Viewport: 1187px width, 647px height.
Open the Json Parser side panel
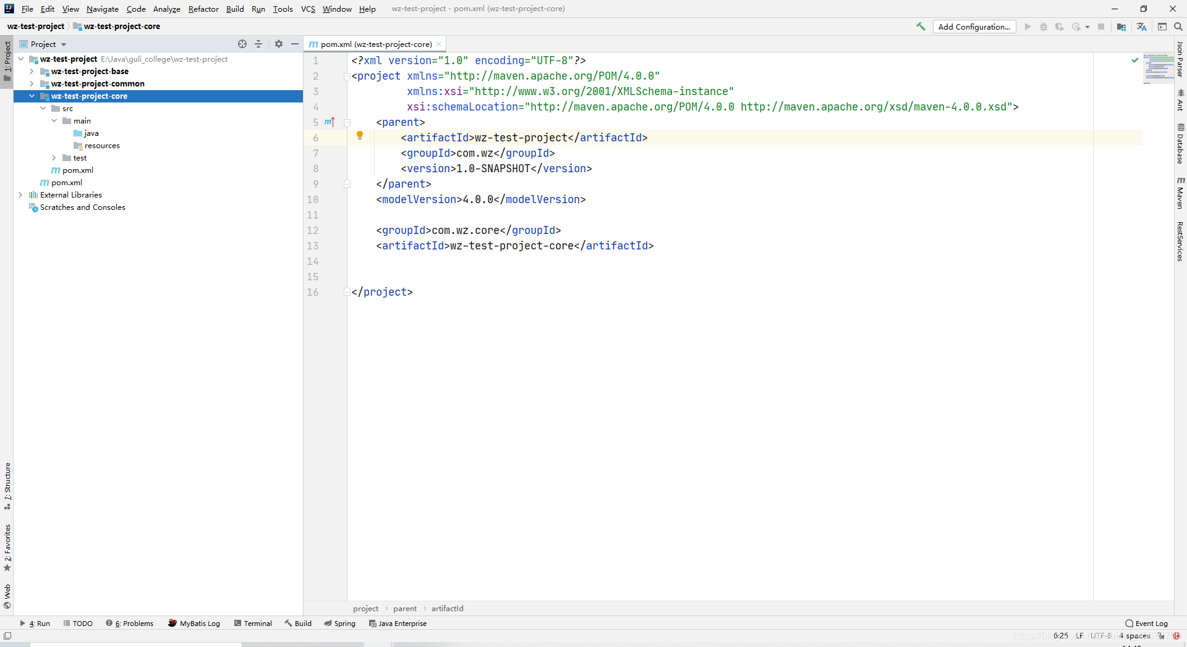(1180, 59)
